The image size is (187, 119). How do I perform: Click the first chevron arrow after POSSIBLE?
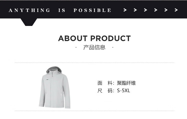125,10
